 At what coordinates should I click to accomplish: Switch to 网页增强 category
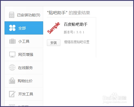[24, 55]
